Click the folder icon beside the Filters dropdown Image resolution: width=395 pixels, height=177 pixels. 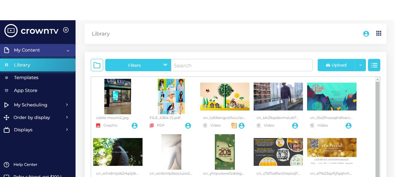point(97,65)
